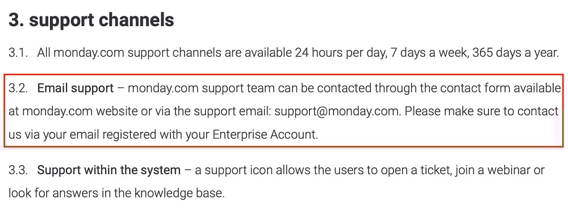Click the phrase '7 days a week'
This screenshot has height=215, width=568.
tap(430, 53)
